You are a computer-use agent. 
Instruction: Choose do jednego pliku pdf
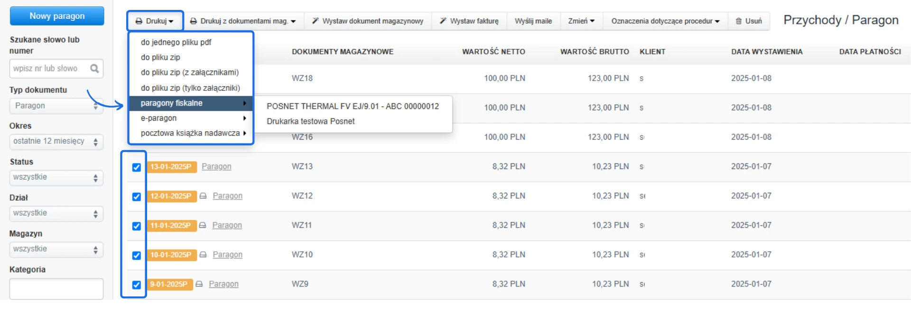tap(176, 42)
